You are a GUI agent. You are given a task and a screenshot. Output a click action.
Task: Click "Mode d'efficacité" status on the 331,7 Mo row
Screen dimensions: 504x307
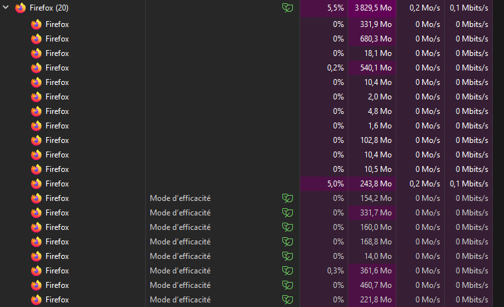pos(180,213)
